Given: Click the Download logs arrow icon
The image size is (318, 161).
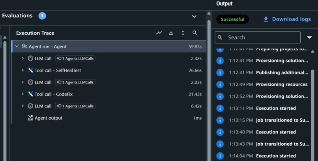Looking at the screenshot, I should [266, 19].
